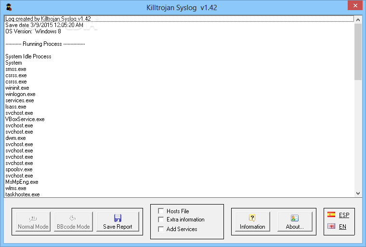The image size is (366, 247).
Task: Enable the Hosts File checkbox
Action: pos(161,211)
